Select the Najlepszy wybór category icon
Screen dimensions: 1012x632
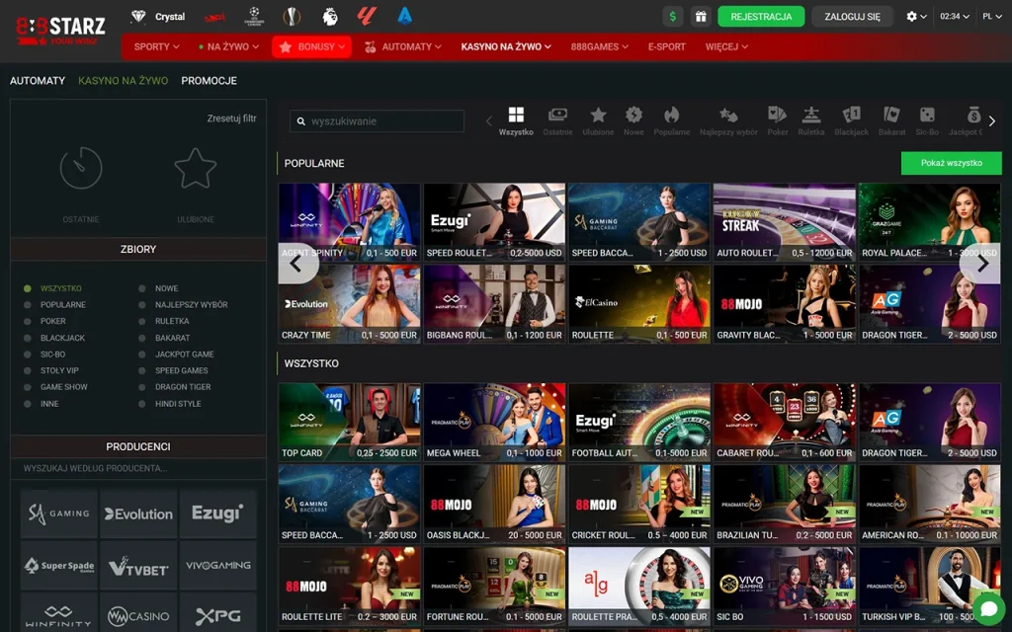click(x=728, y=120)
